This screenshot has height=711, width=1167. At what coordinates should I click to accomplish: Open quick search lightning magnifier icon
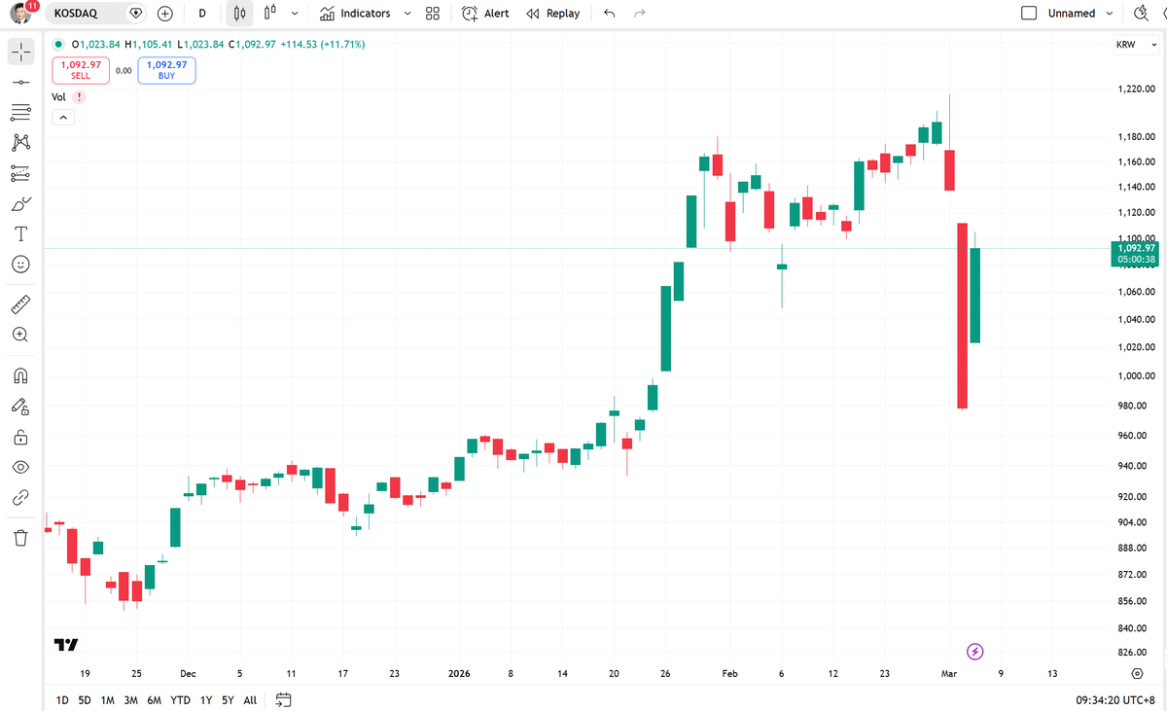tap(1144, 14)
